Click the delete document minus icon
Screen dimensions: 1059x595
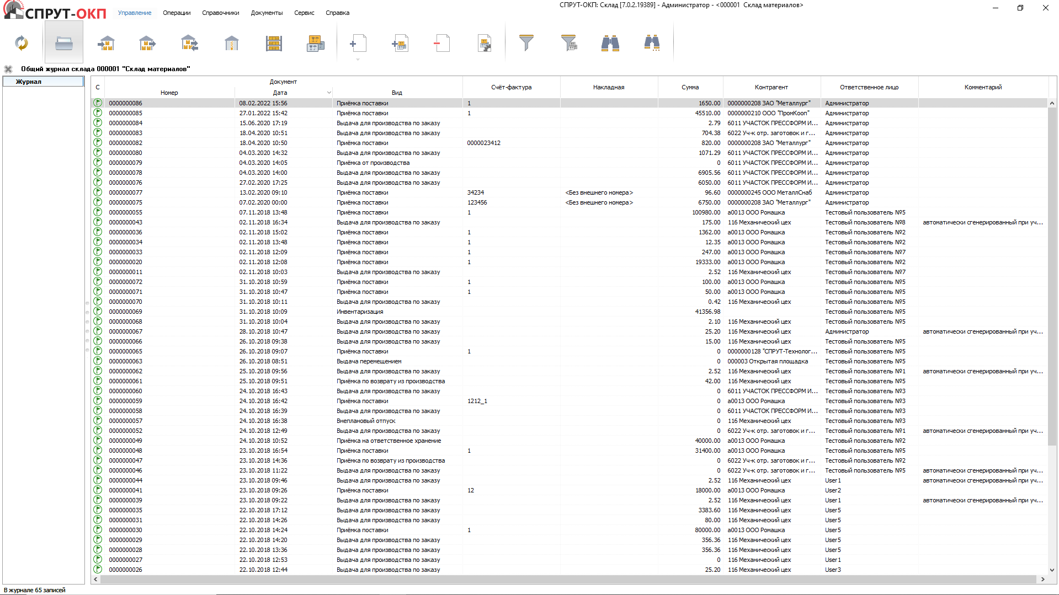[442, 43]
